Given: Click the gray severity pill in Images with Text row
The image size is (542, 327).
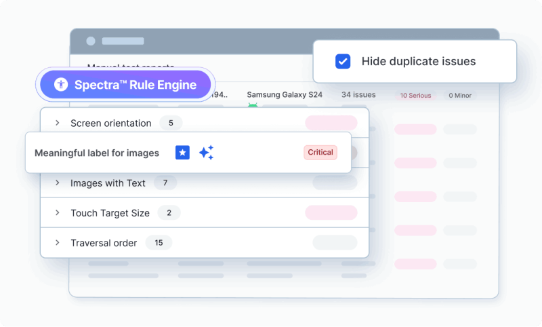Looking at the screenshot, I should tap(335, 182).
